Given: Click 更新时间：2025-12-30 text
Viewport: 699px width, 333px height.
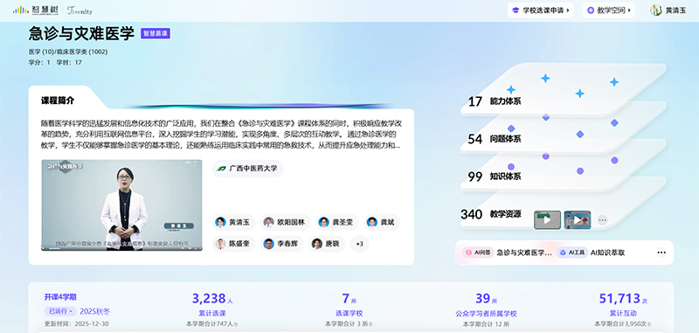Looking at the screenshot, I should click(76, 324).
